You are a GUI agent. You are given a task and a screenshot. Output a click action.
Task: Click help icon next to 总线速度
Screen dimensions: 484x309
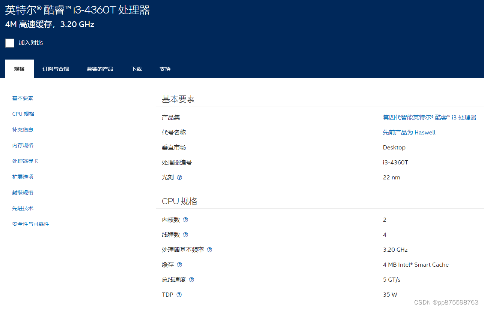click(x=191, y=280)
